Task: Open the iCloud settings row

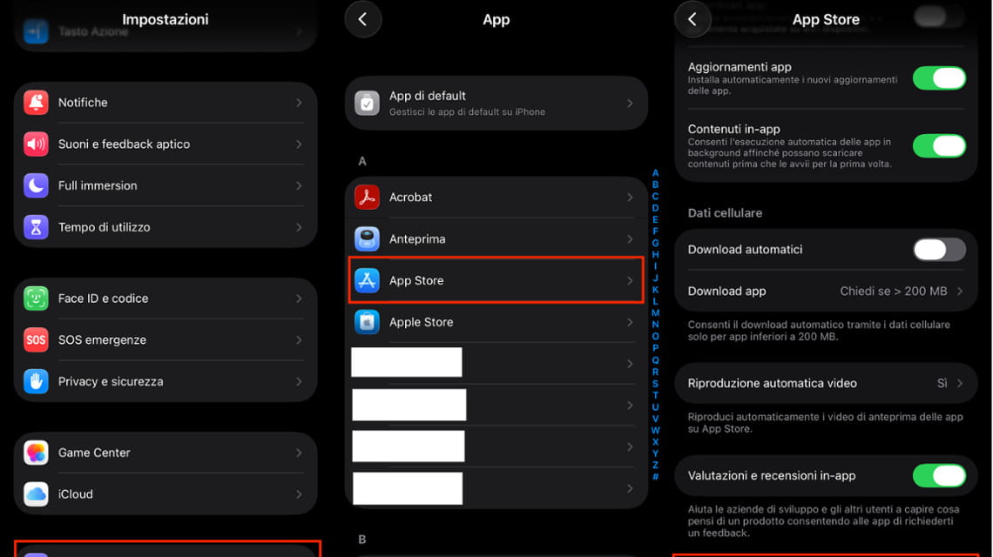Action: pyautogui.click(x=165, y=494)
